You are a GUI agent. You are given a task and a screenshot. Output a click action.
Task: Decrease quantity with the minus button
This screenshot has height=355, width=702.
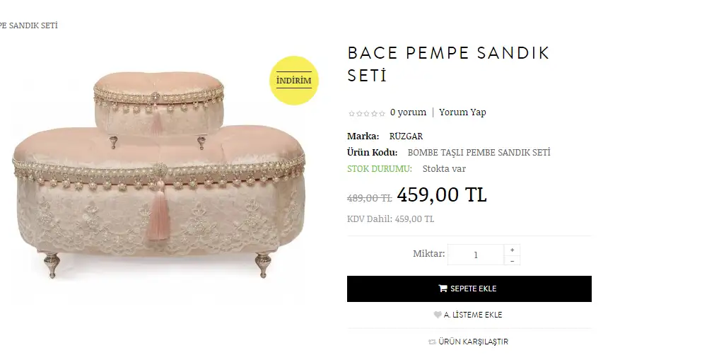click(512, 260)
